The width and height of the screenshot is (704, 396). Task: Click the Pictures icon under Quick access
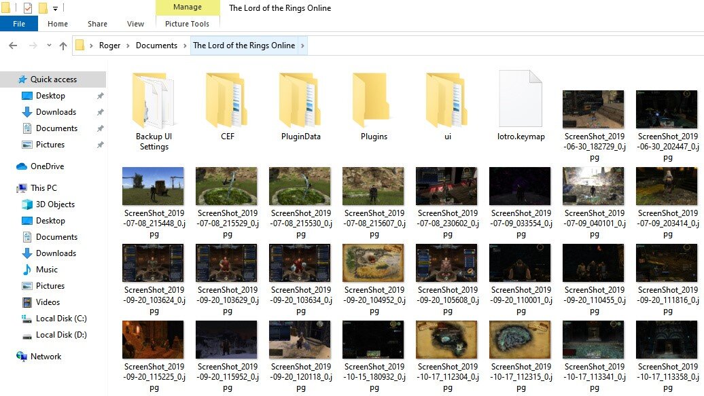[x=27, y=145]
